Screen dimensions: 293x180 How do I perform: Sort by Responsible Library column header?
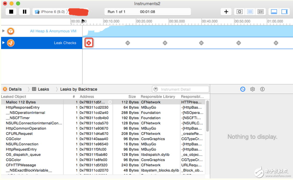pyautogui.click(x=158, y=97)
